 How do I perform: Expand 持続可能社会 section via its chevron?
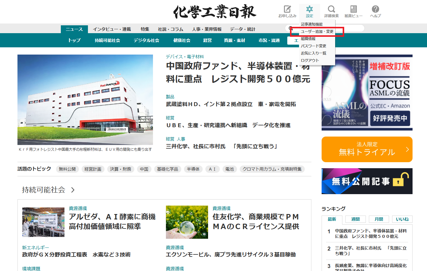(x=72, y=190)
